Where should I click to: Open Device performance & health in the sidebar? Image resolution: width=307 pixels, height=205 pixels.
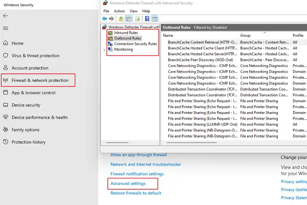point(36,117)
